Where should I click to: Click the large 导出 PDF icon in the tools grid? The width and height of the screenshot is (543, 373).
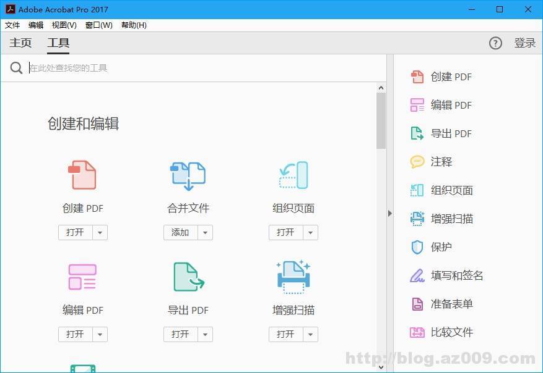tap(189, 277)
